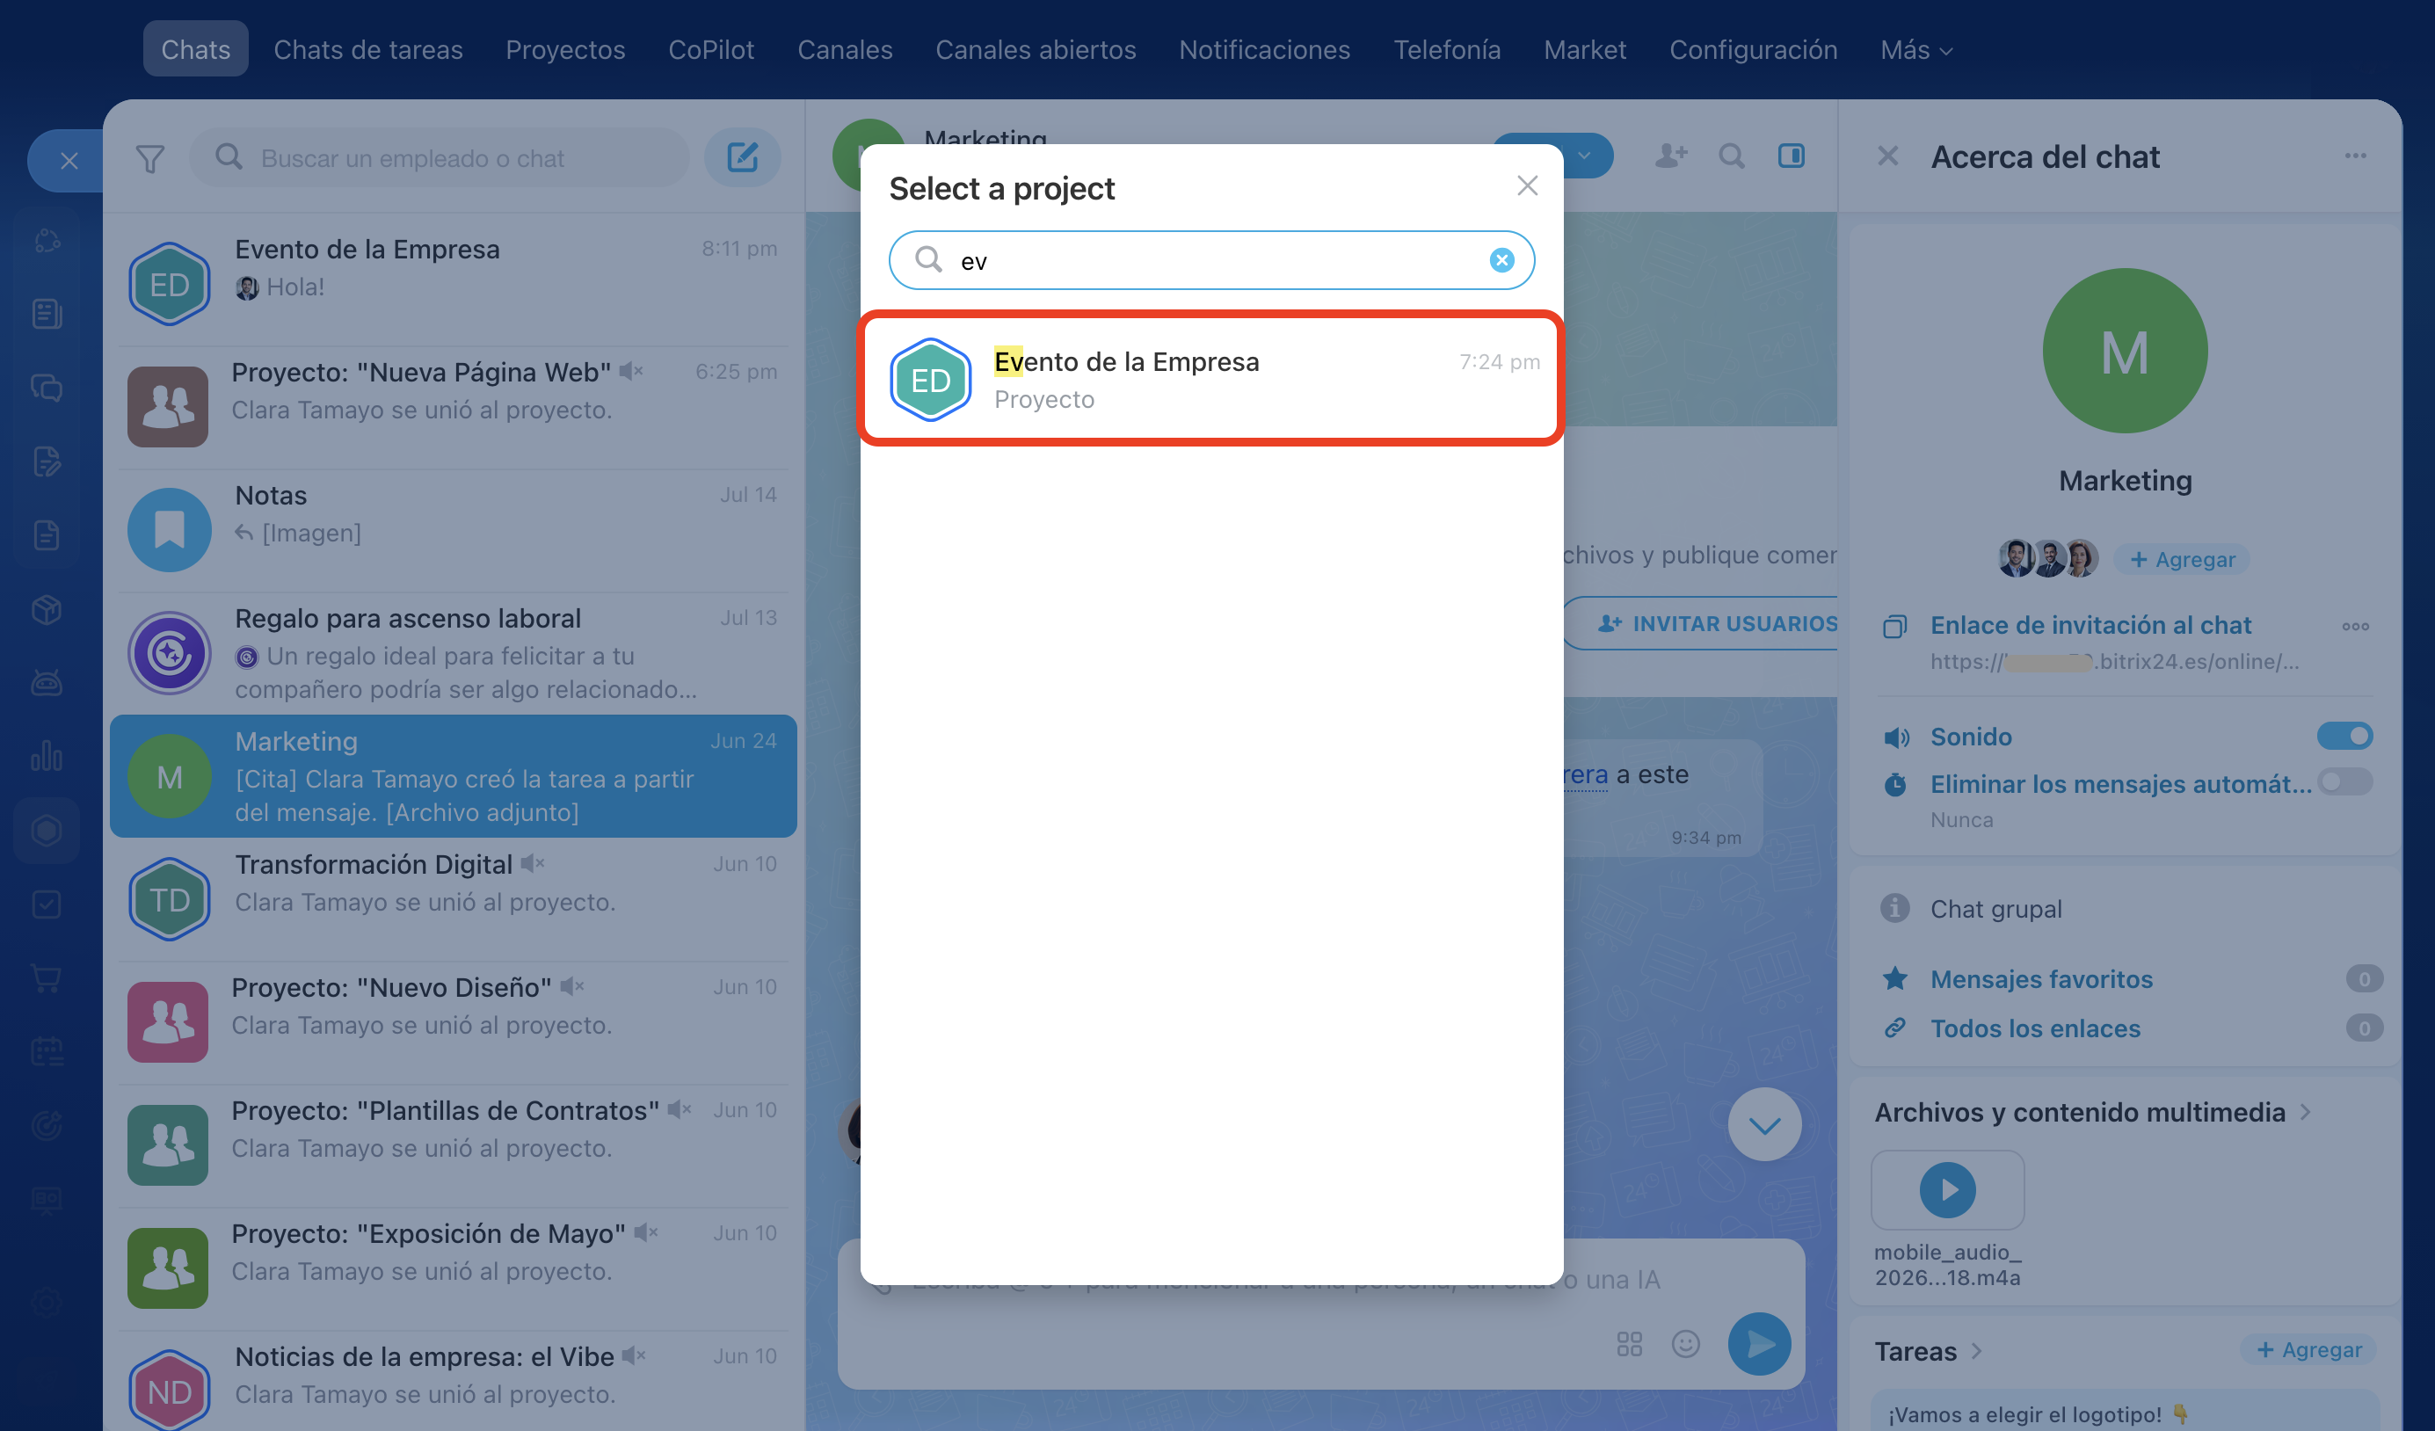Click the member avatars group in info panel

(2047, 558)
